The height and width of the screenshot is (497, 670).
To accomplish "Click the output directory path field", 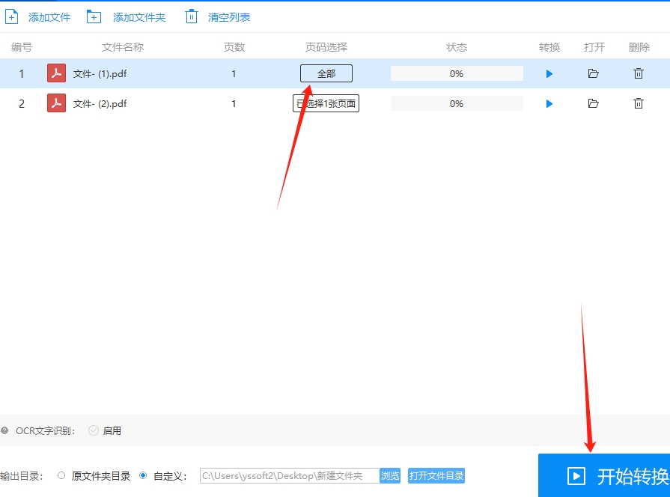I will point(290,475).
